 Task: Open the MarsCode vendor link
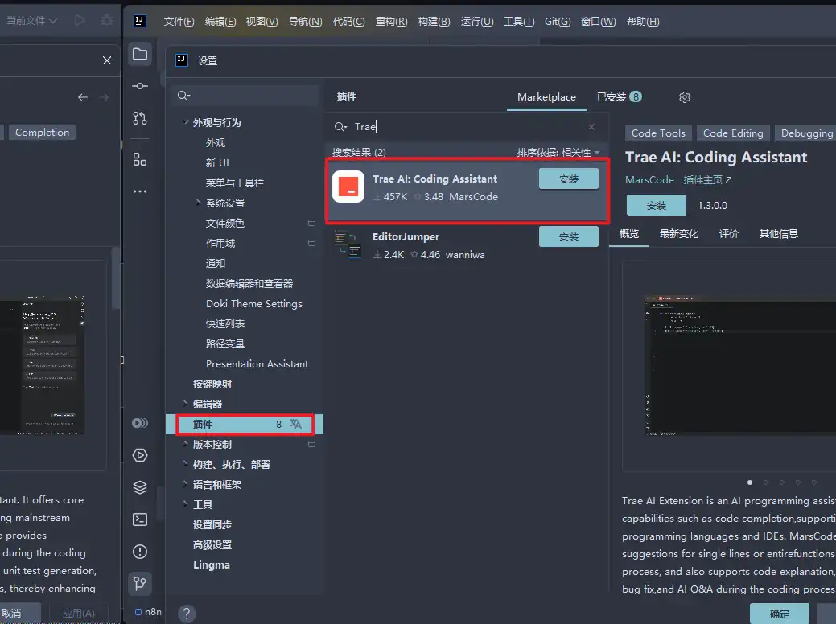coord(649,180)
